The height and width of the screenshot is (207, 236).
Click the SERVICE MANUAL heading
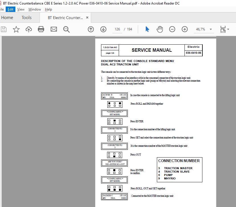tap(152, 50)
